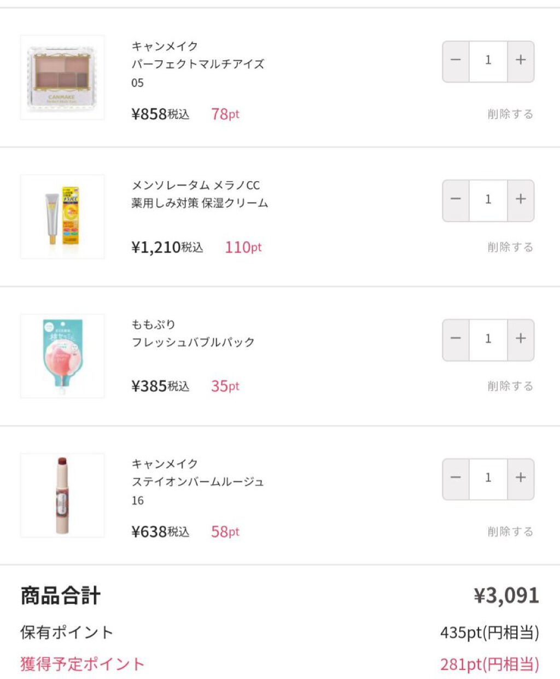Focus quantity field for Melano CC cream
The width and height of the screenshot is (560, 679).
(x=488, y=199)
